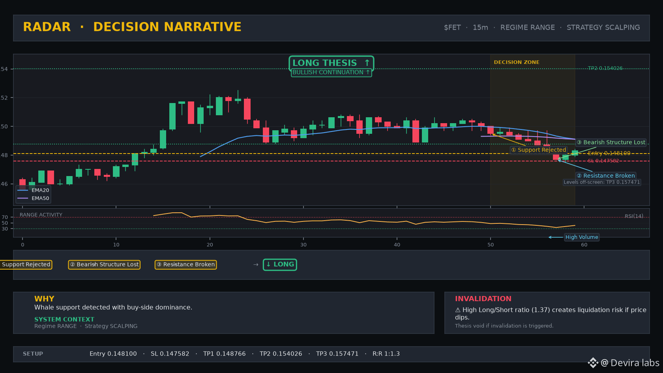Screen dimensions: 663x373
Task: Select the Support Rejected chip
Action: tap(26, 264)
